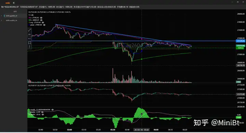246x133 pixels.
Task: Click the 27215.00 label on second chart axis
Action: pyautogui.click(x=241, y=94)
